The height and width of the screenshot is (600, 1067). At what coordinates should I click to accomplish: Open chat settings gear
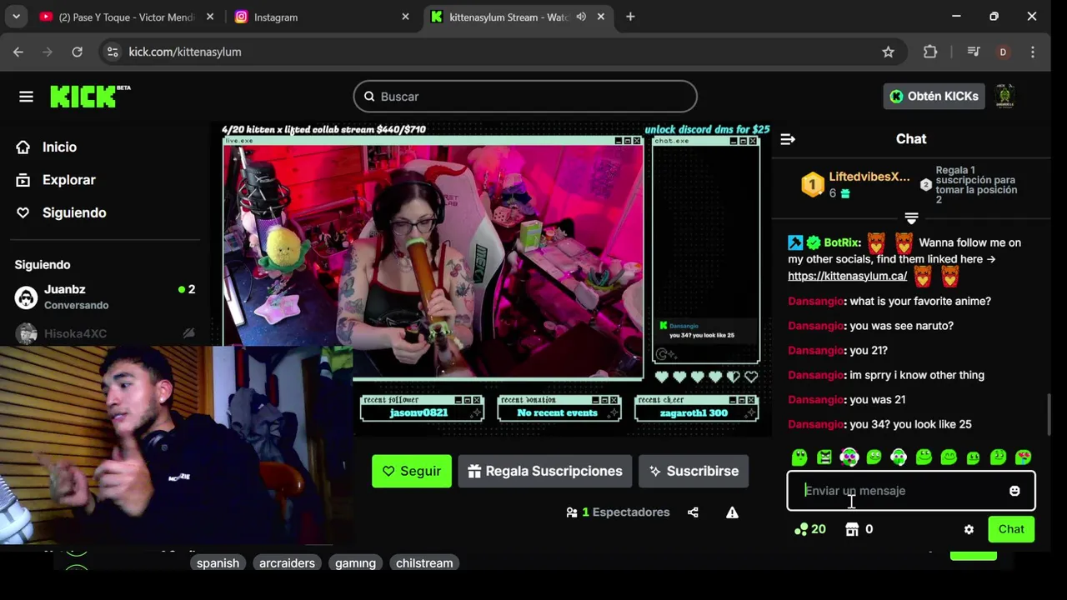[x=969, y=529]
